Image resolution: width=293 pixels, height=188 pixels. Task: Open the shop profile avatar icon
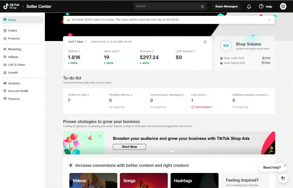[283, 6]
